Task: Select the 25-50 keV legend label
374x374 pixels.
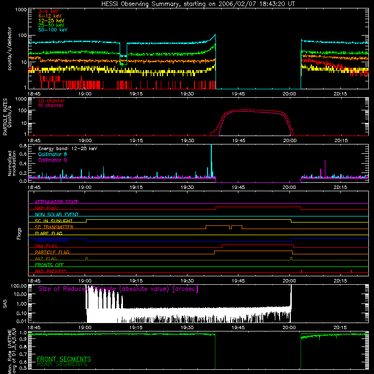Action: (x=51, y=25)
